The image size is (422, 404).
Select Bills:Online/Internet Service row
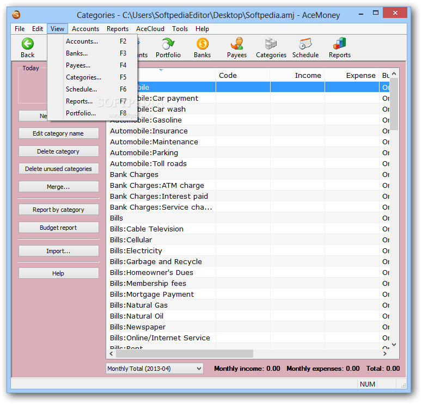point(248,338)
